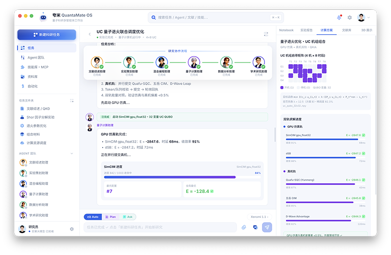Click the SimCIM gpu_float32 progress bar in right panel

point(326,140)
